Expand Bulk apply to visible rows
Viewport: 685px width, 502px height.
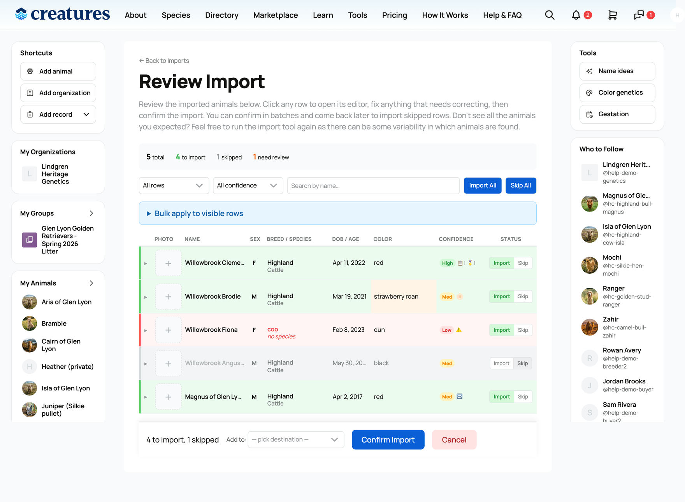[x=337, y=213]
